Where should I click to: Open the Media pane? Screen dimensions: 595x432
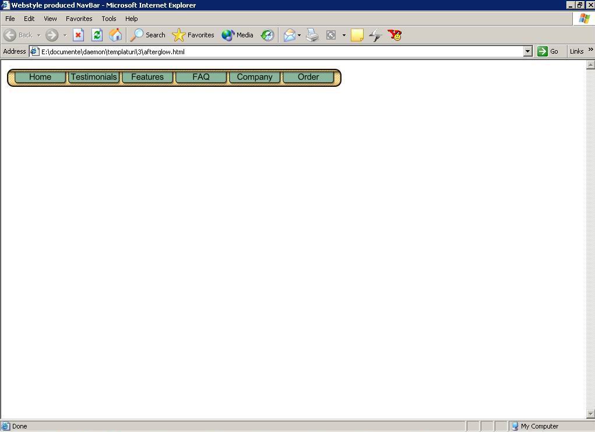pyautogui.click(x=237, y=35)
